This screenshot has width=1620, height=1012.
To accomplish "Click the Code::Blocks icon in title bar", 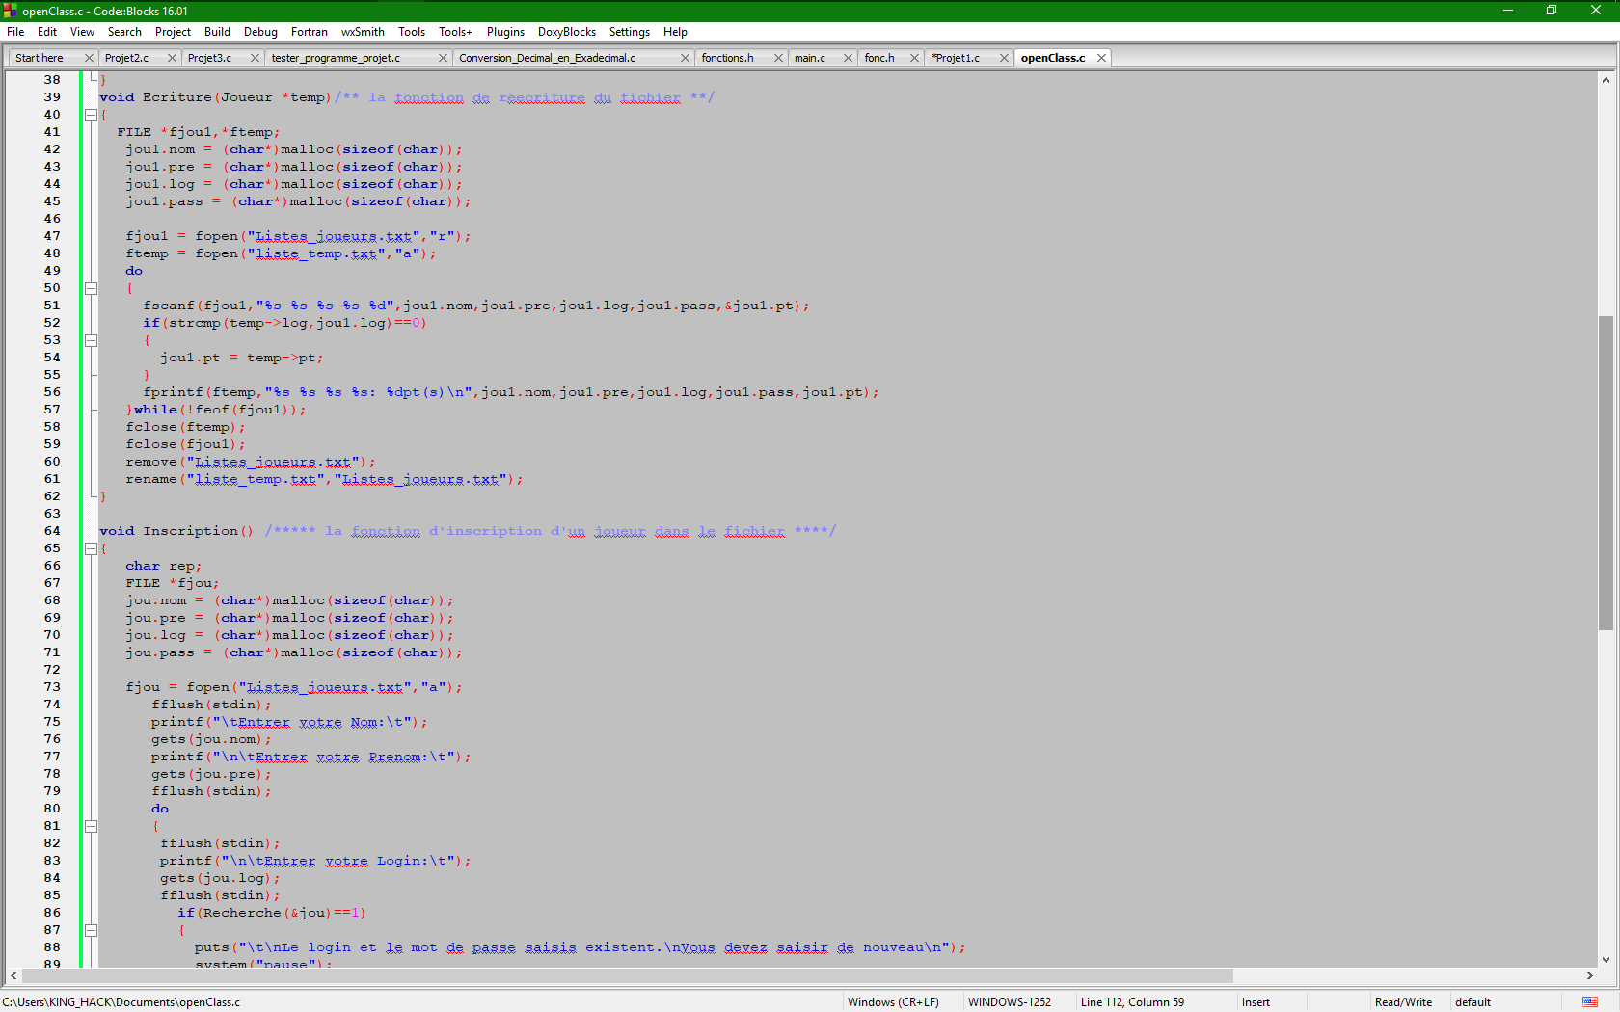I will (x=11, y=11).
